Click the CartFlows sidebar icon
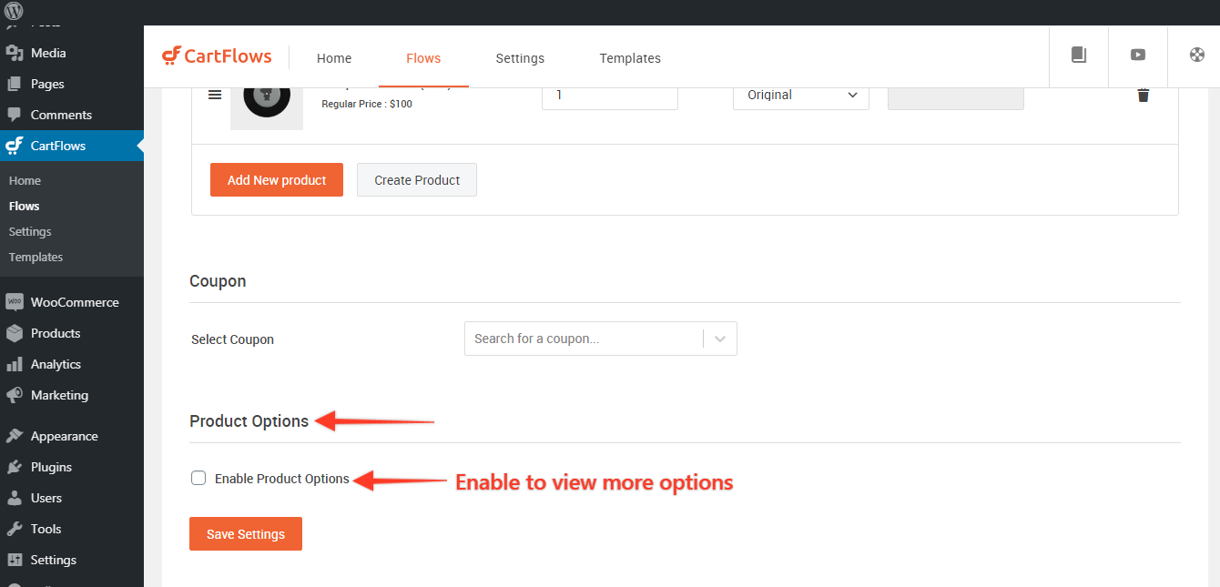Image resolution: width=1220 pixels, height=587 pixels. tap(15, 146)
